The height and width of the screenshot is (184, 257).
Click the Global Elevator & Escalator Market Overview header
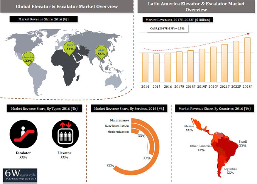click(67, 6)
